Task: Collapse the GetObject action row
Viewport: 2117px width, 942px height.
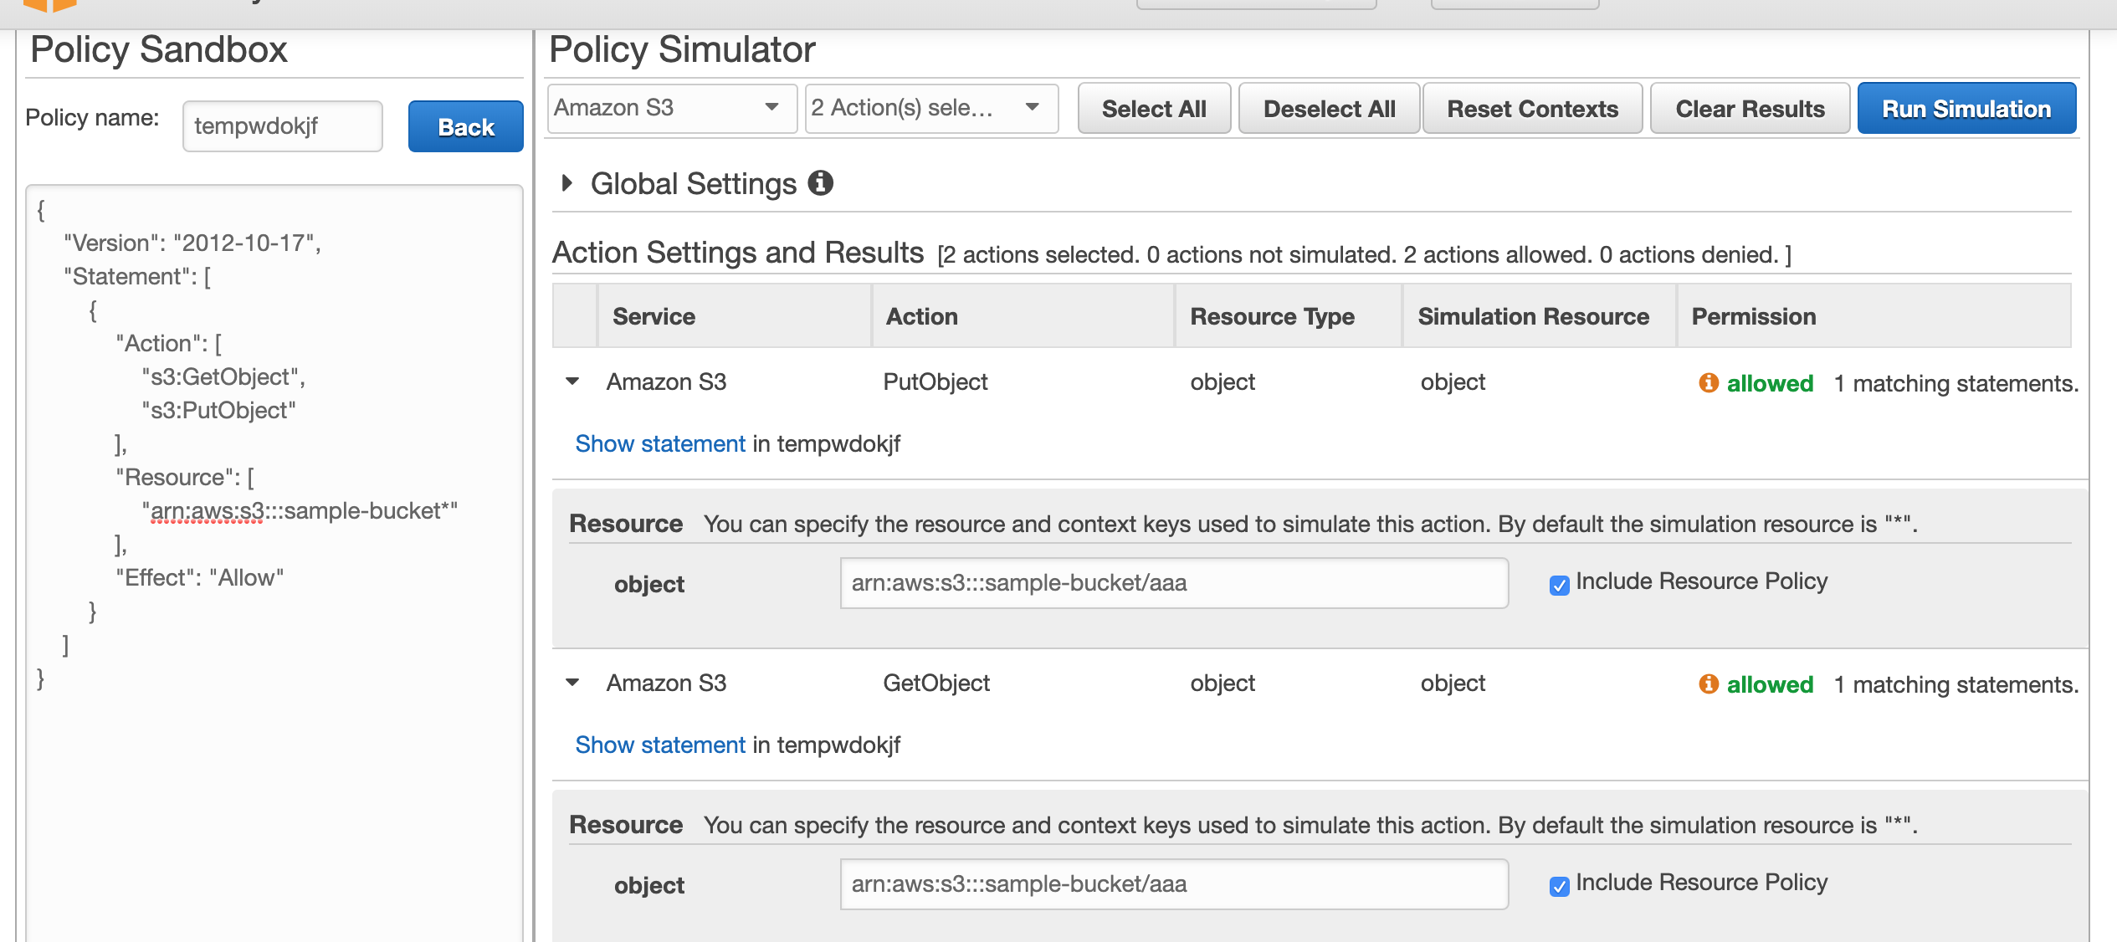Action: tap(572, 683)
